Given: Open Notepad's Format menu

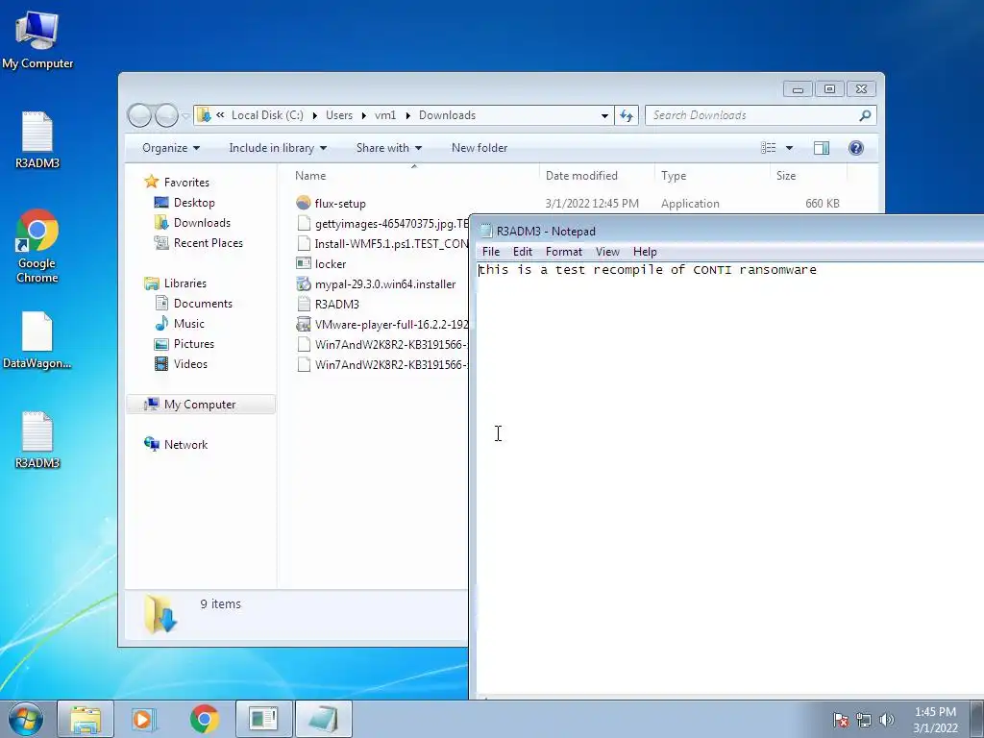Looking at the screenshot, I should (x=563, y=252).
